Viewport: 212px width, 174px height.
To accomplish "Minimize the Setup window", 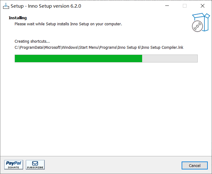I will pos(167,6).
